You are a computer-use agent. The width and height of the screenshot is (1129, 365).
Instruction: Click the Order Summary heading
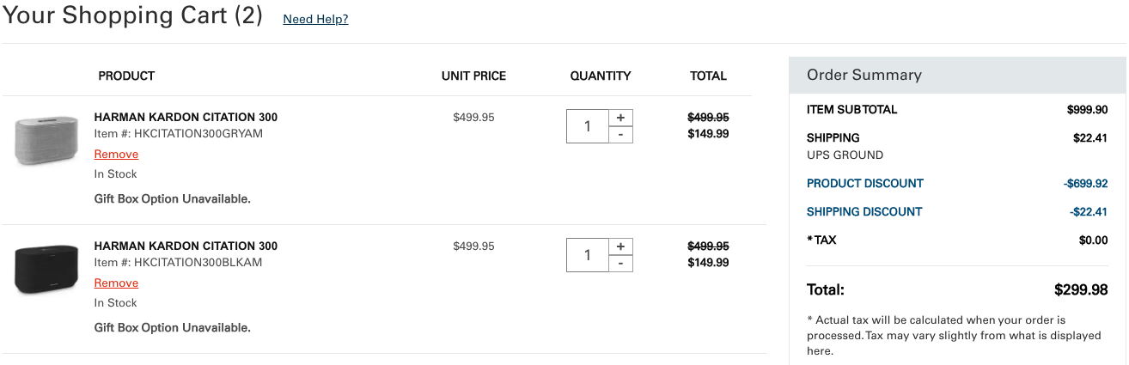coord(864,76)
